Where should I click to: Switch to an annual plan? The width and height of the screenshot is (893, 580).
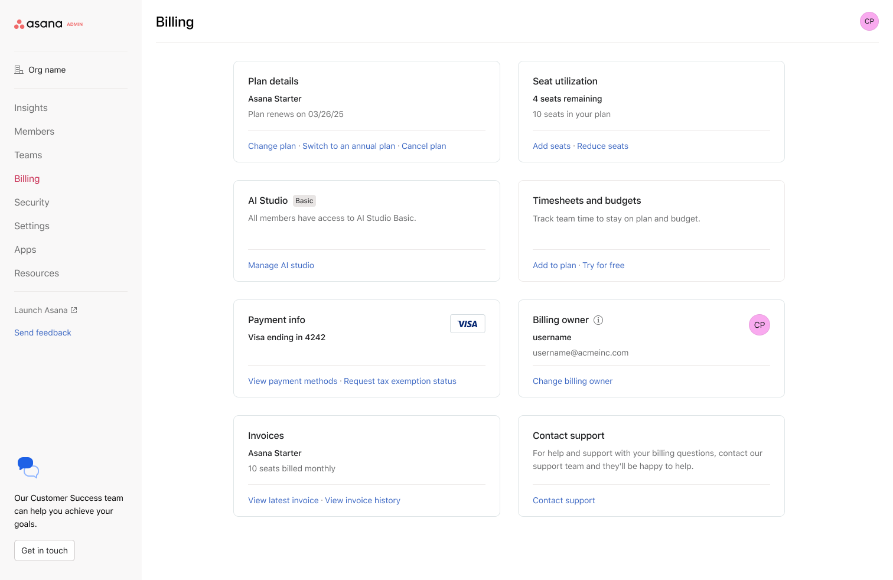click(348, 146)
